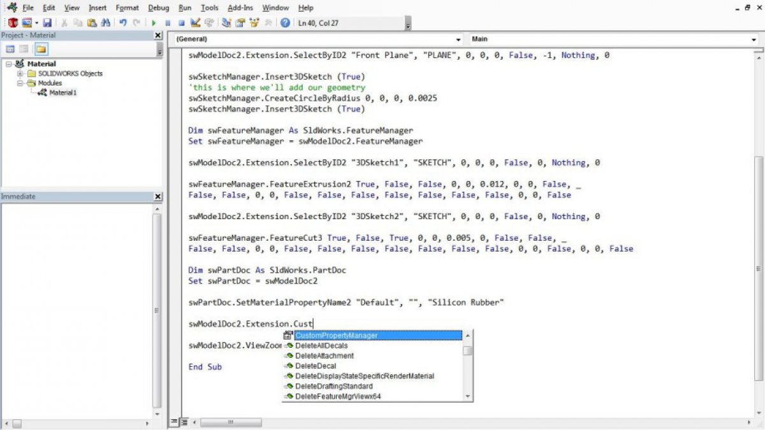Screen dimensions: 765x430
Task: Open the Help question mark icon
Action: click(285, 23)
